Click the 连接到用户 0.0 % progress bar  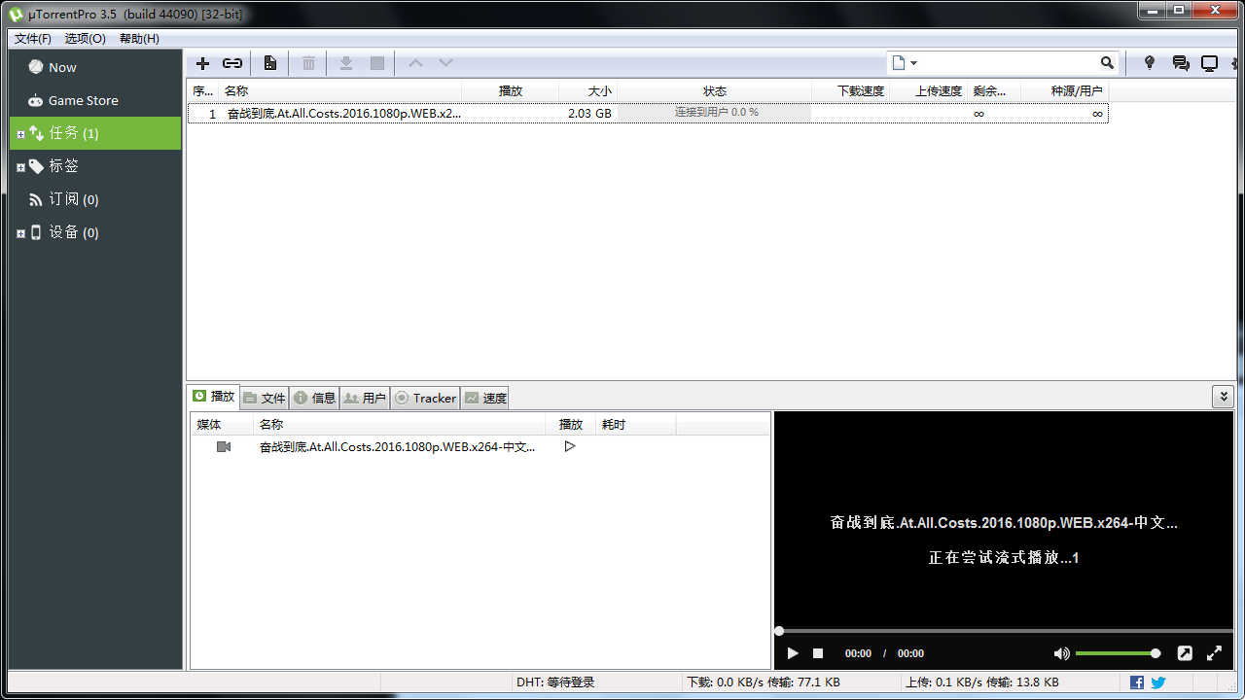[x=714, y=113]
